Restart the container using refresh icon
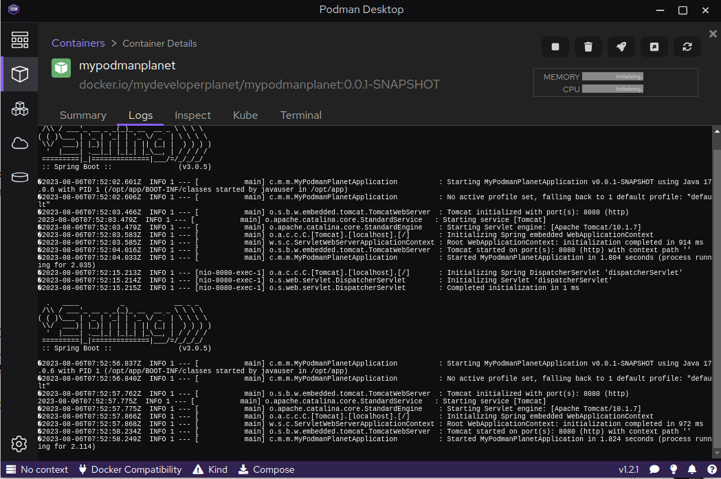This screenshot has height=479, width=721. 687,47
